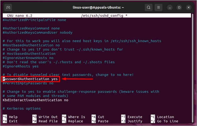
Task: Click the ^X Exit shortcut
Action: [10, 121]
